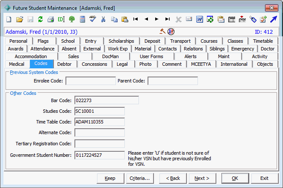Go to previous record arrow
283x188 pixels.
(x=146, y=19)
